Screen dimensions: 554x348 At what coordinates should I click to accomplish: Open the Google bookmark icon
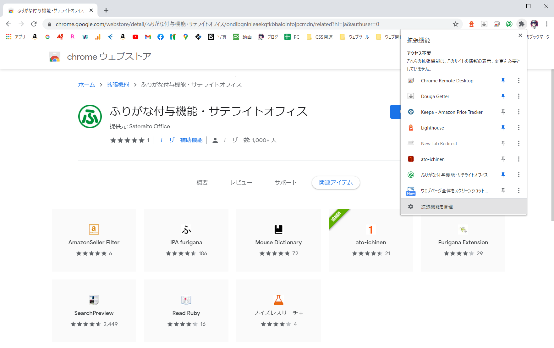click(x=47, y=37)
